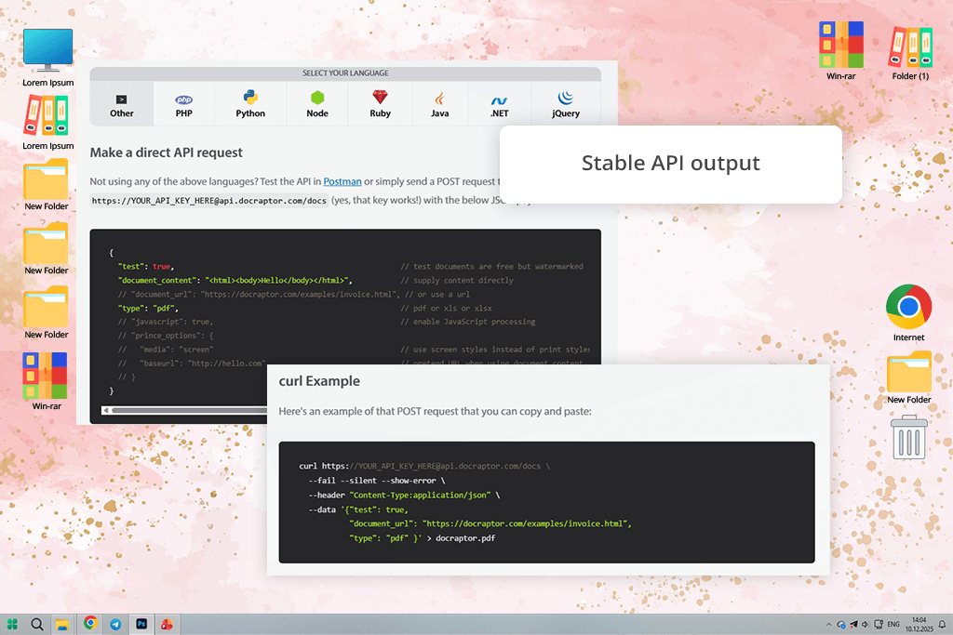Click the horizontal scrollbar in the JSON code block
The image size is (953, 635).
[x=188, y=411]
